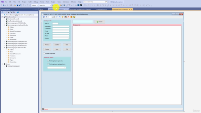Click the round green-yellow icon in navigator

click(74, 17)
